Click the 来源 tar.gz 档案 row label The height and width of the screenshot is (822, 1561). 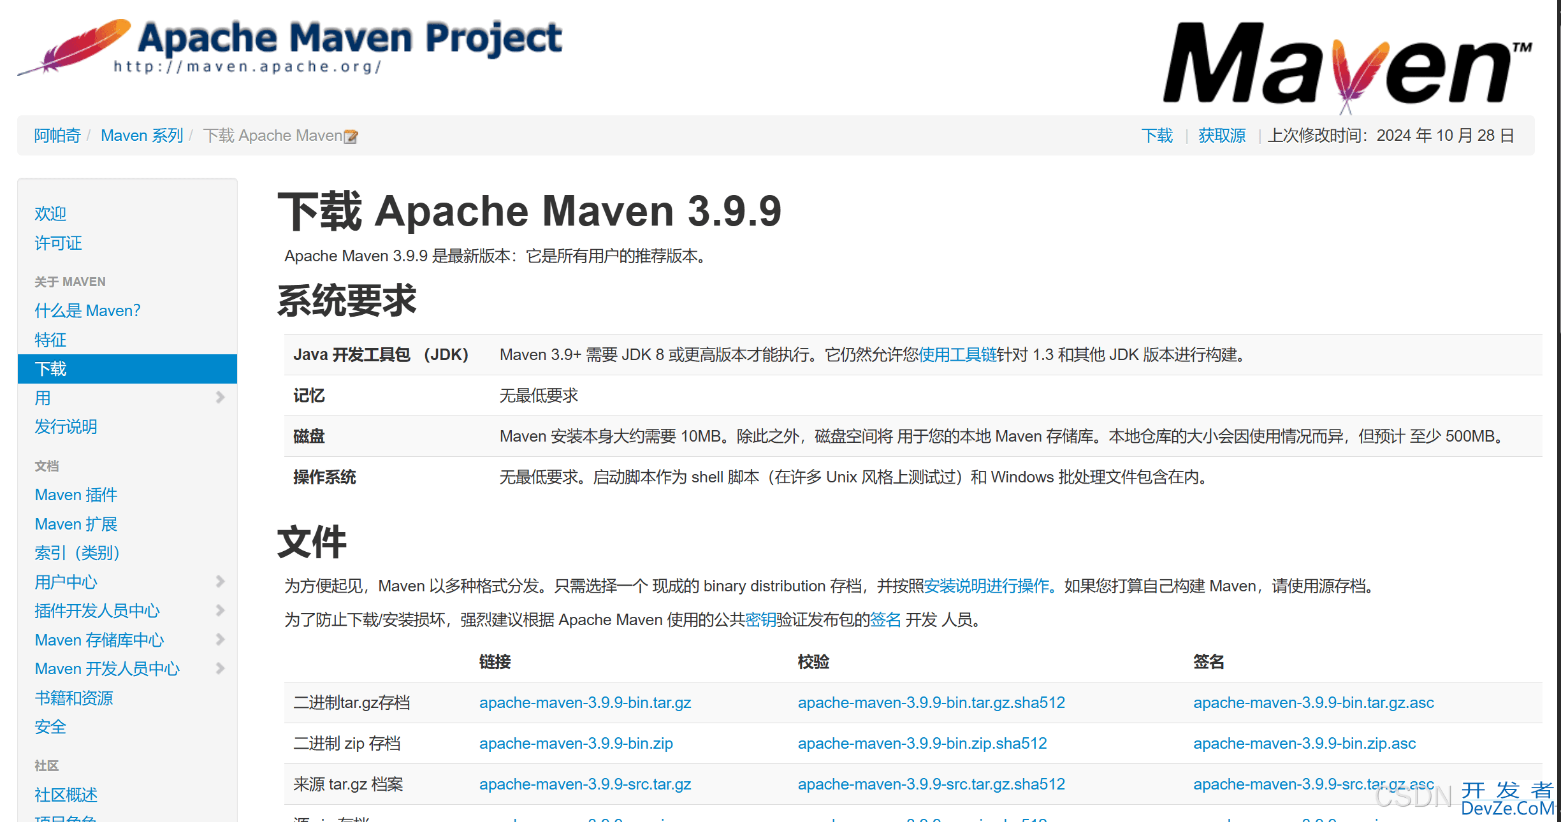coord(348,784)
